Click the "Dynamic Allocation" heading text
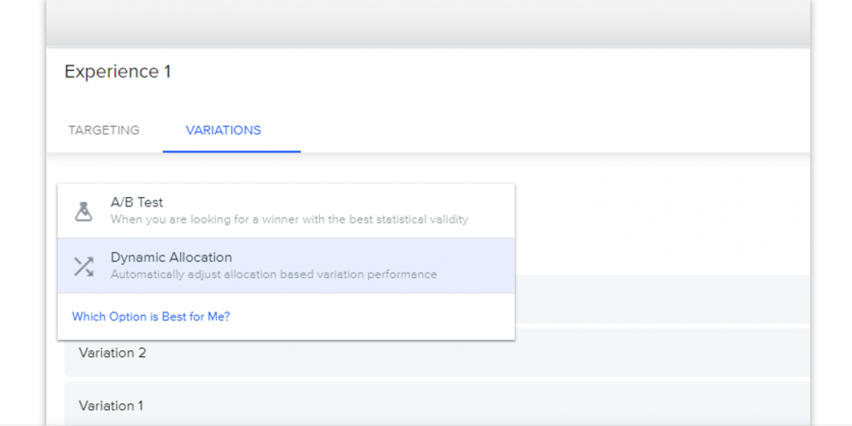852x426 pixels. pos(171,257)
